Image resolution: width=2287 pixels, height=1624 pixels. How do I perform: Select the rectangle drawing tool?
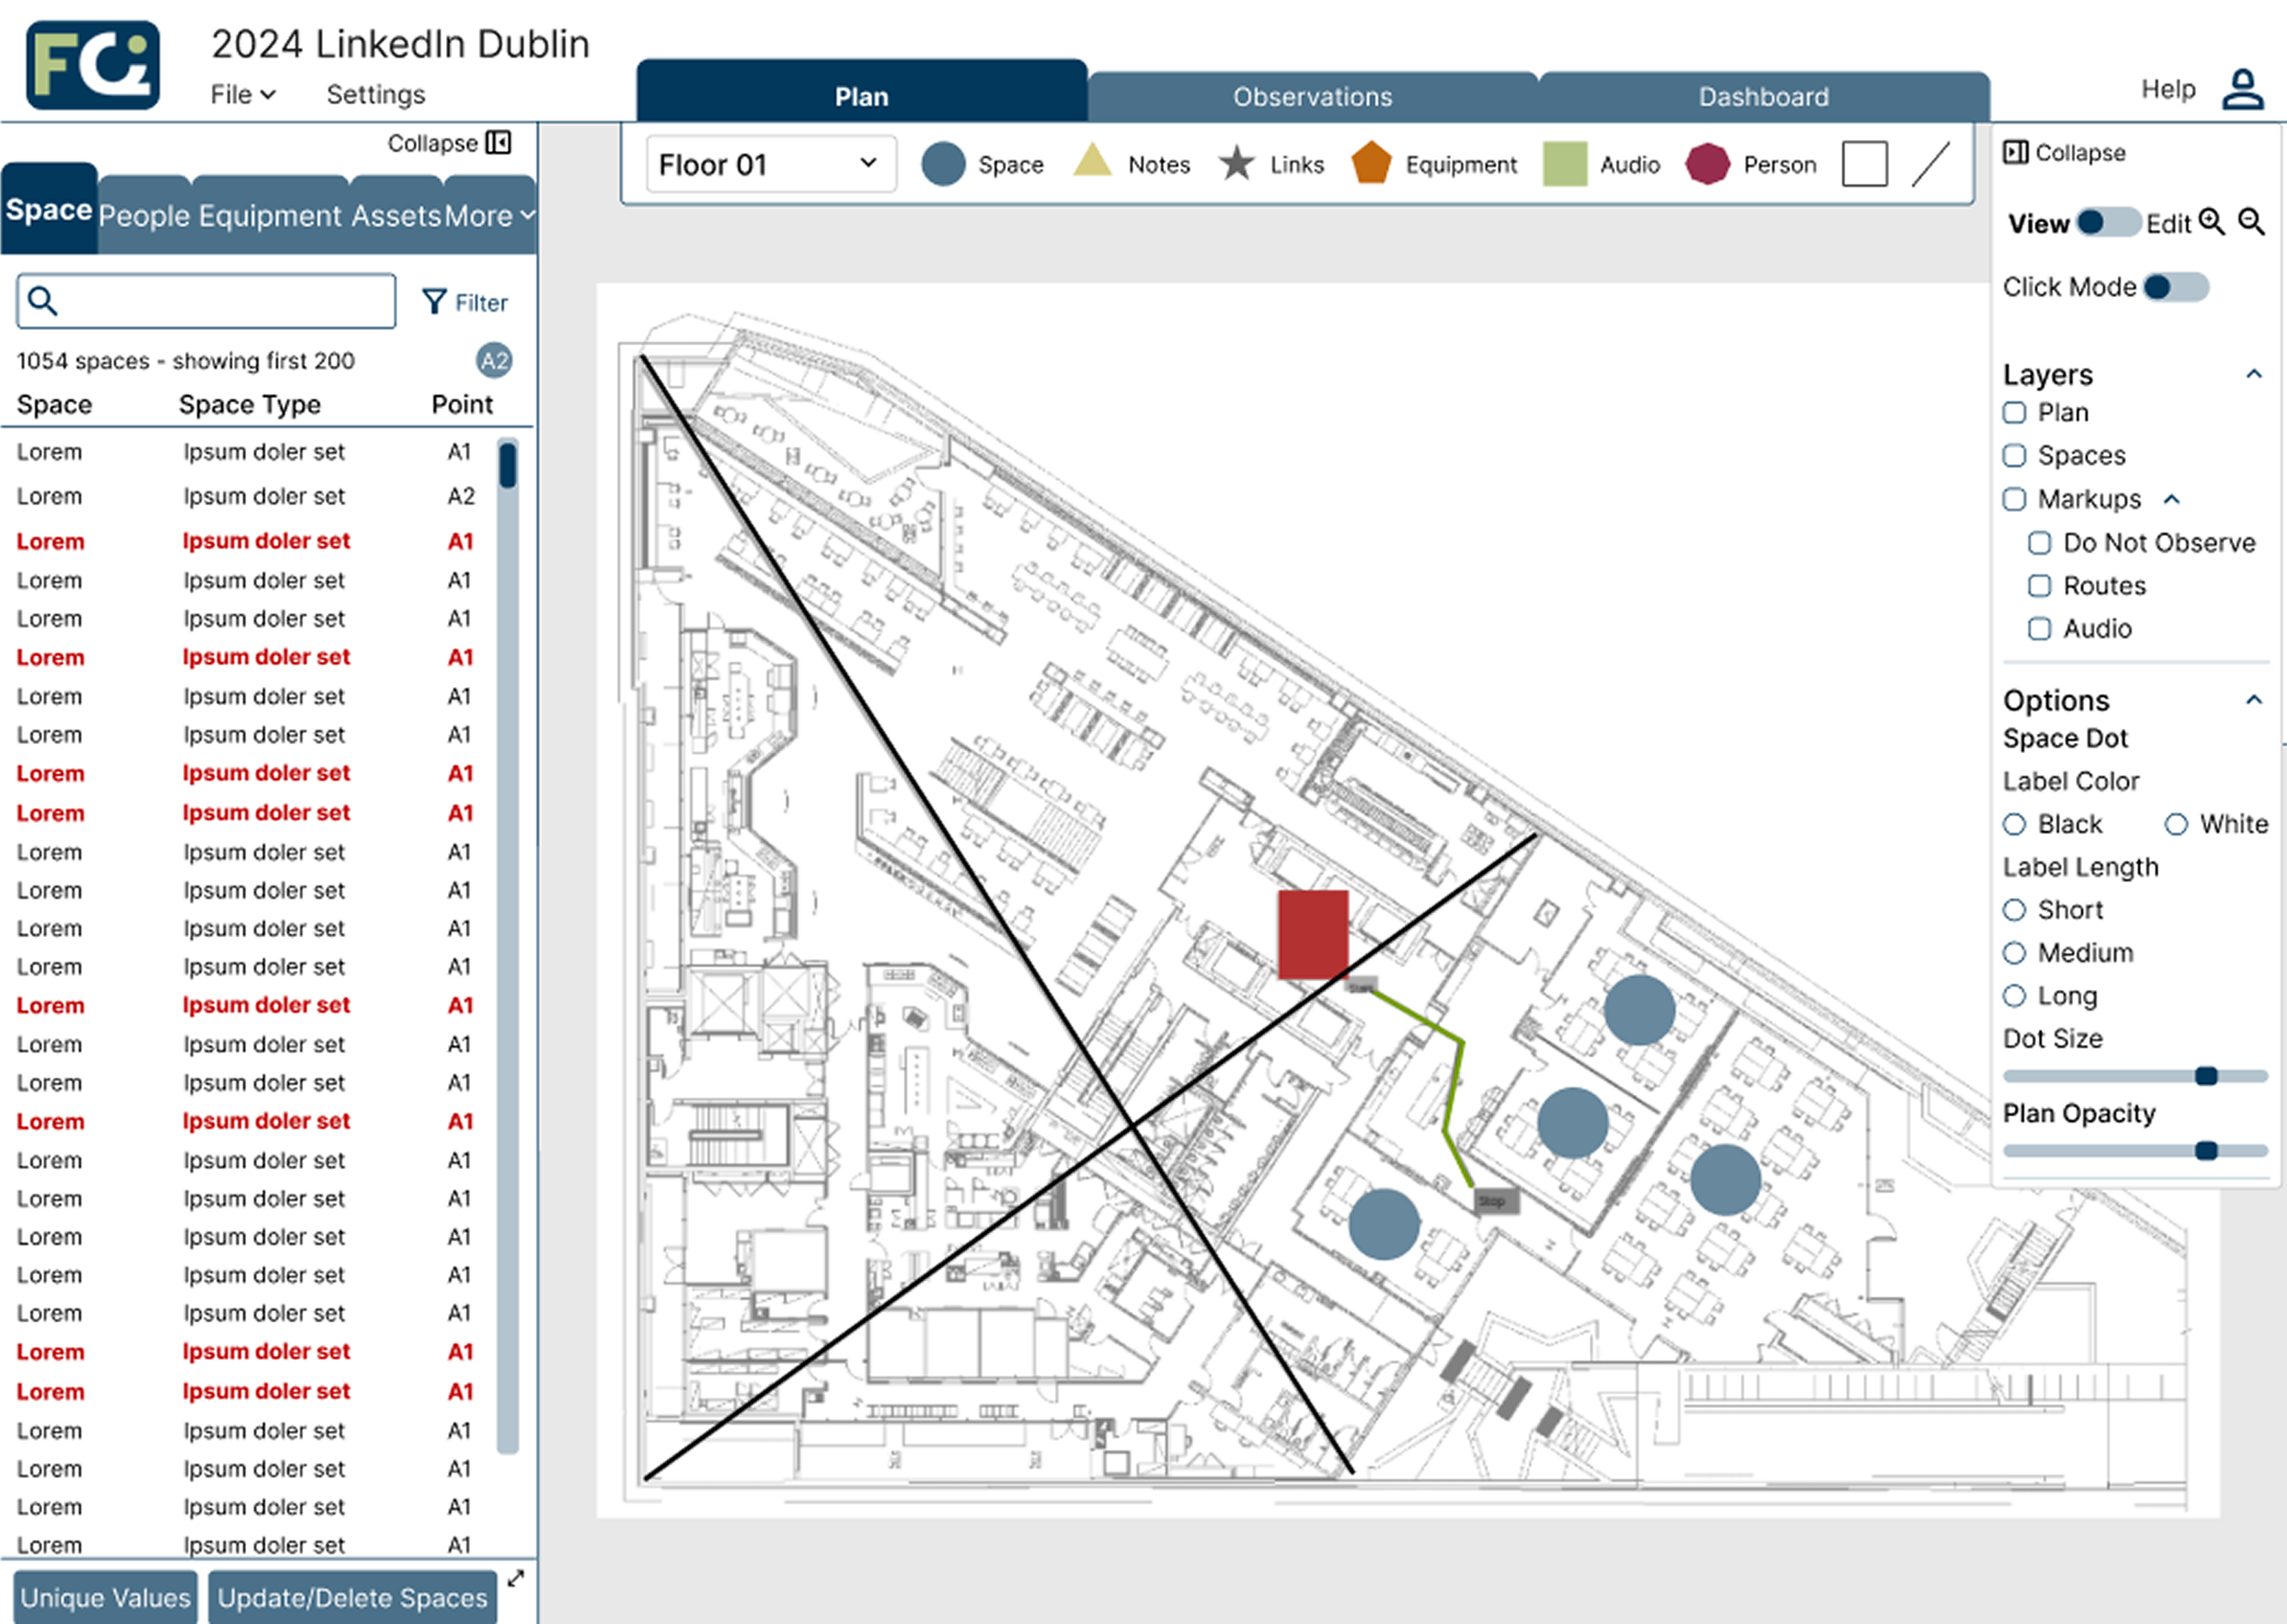tap(1865, 164)
